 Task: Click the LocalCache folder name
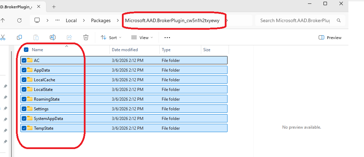click(44, 80)
